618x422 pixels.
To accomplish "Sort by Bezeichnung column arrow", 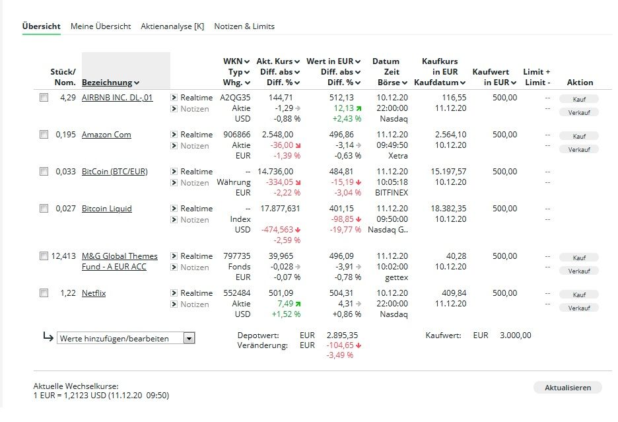I will (137, 83).
